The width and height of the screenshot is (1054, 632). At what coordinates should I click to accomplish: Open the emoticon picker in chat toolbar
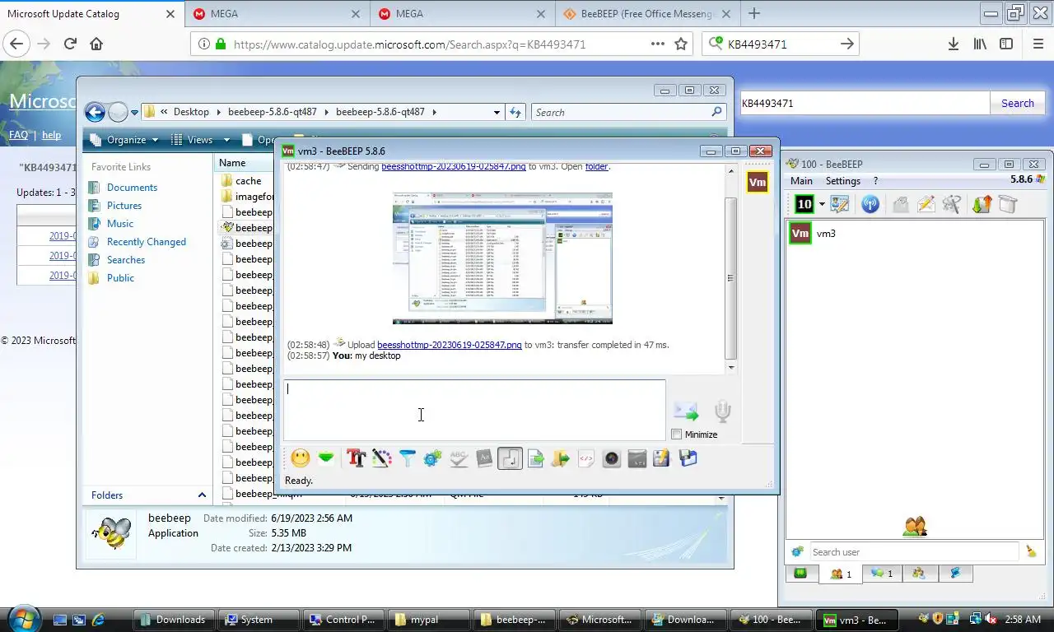point(301,458)
